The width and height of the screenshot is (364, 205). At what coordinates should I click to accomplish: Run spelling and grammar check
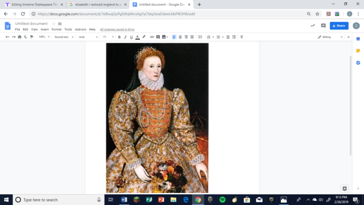(26, 37)
